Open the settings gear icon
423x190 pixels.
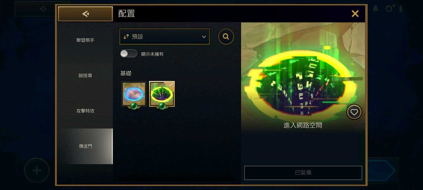click(x=389, y=9)
